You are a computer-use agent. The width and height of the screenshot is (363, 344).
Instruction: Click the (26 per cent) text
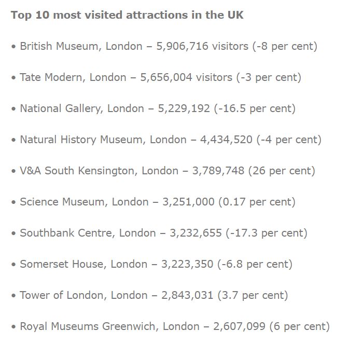click(x=282, y=171)
